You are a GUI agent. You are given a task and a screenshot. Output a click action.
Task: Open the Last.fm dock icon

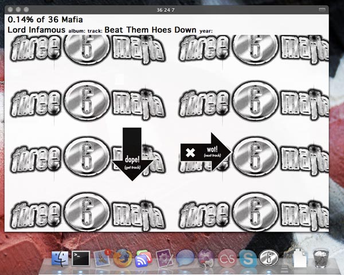pos(227,259)
